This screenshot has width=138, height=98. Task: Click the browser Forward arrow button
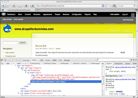7,6
